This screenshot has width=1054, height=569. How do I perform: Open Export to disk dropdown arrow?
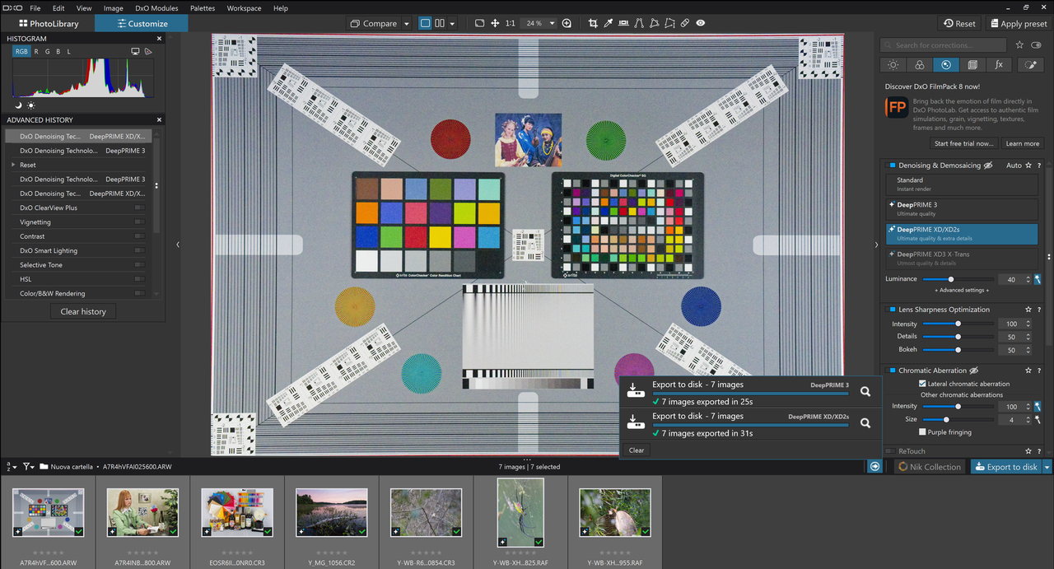[1047, 467]
